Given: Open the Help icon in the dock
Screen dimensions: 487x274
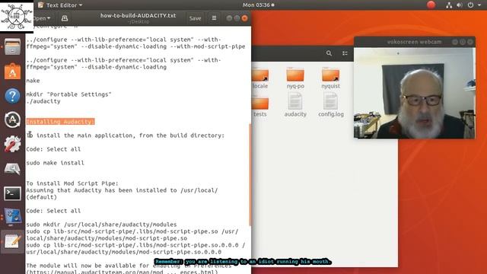Looking at the screenshot, I should 12,96.
